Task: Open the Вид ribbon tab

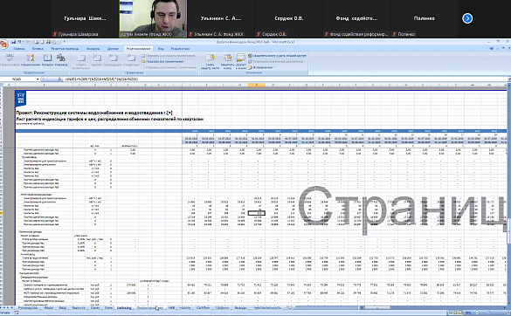Action: tap(161, 49)
